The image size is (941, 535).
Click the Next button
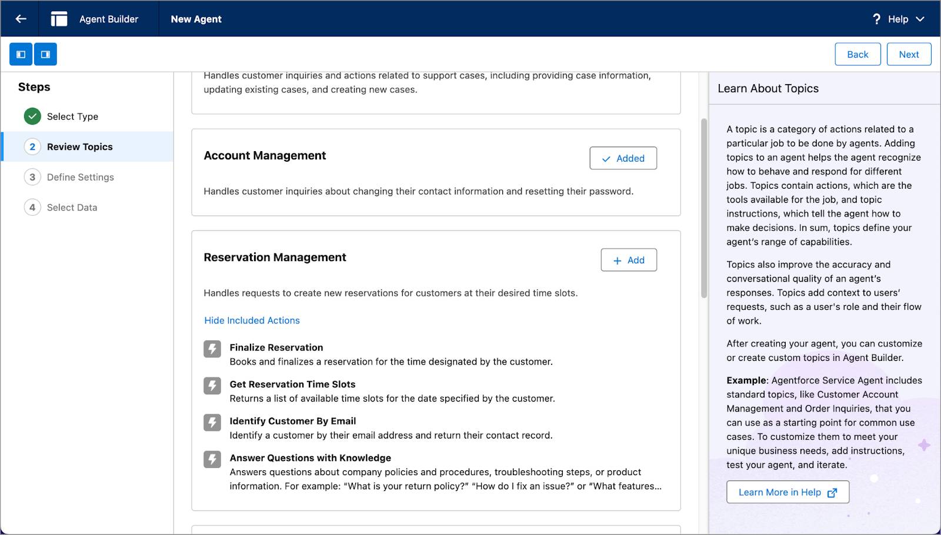pyautogui.click(x=909, y=53)
